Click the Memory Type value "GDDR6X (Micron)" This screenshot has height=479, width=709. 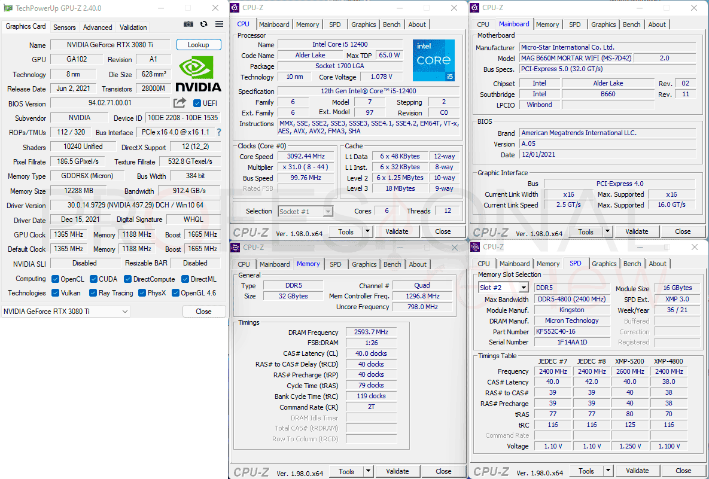87,176
